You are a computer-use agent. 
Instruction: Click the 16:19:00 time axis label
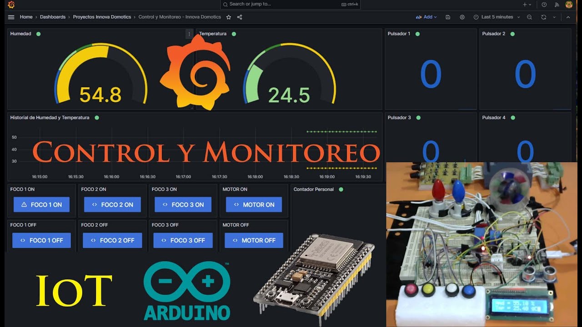[326, 177]
